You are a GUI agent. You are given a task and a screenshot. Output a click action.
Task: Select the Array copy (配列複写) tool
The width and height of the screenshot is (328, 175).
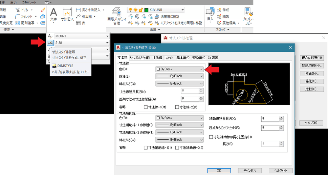(x=25, y=23)
